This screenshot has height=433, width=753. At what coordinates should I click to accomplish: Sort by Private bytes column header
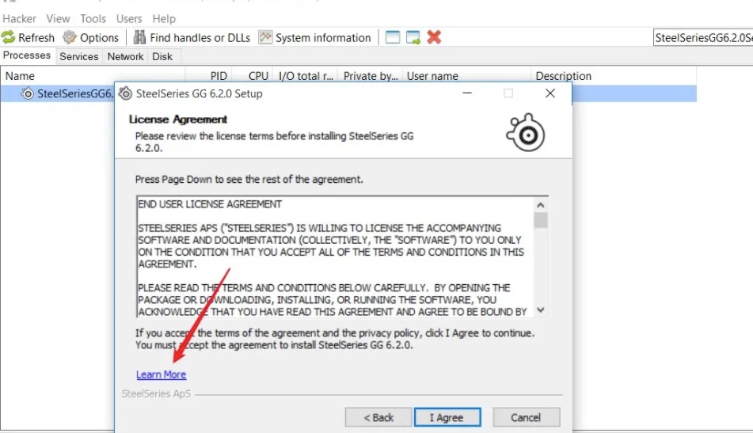pos(371,76)
